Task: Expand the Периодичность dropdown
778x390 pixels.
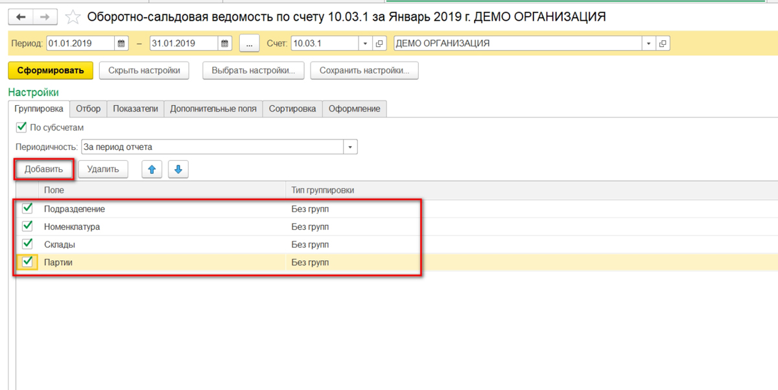Action: 350,147
